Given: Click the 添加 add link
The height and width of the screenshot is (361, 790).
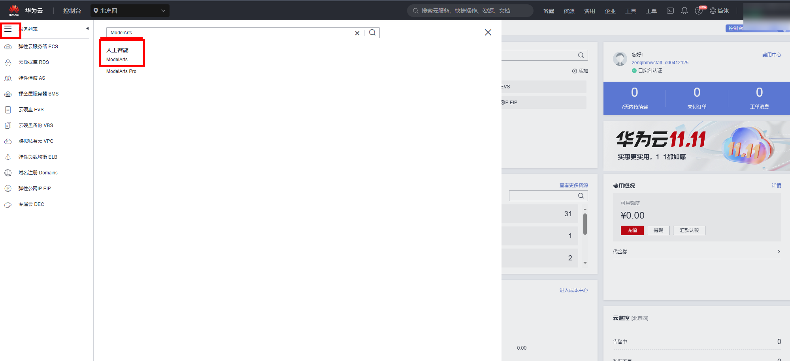Looking at the screenshot, I should (x=580, y=71).
